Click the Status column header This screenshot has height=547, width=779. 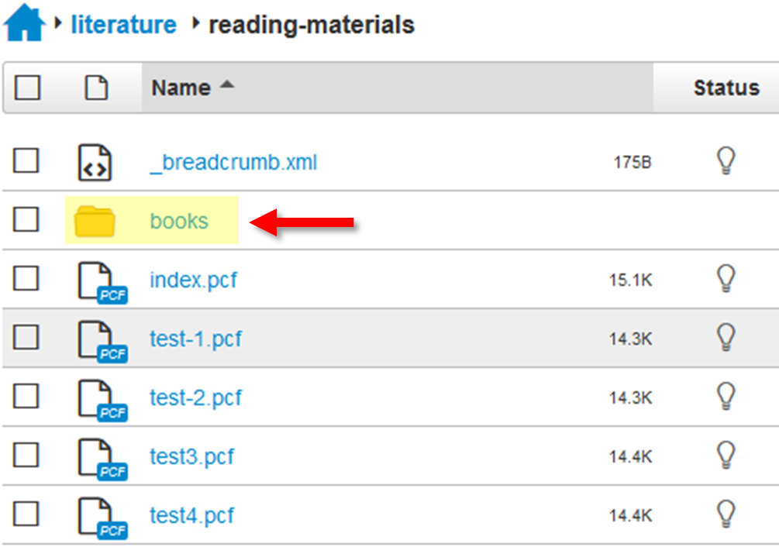tap(726, 88)
